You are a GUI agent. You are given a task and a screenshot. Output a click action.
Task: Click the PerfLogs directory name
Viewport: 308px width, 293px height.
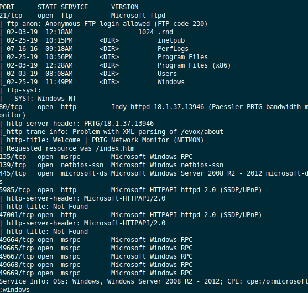pyautogui.click(x=173, y=49)
